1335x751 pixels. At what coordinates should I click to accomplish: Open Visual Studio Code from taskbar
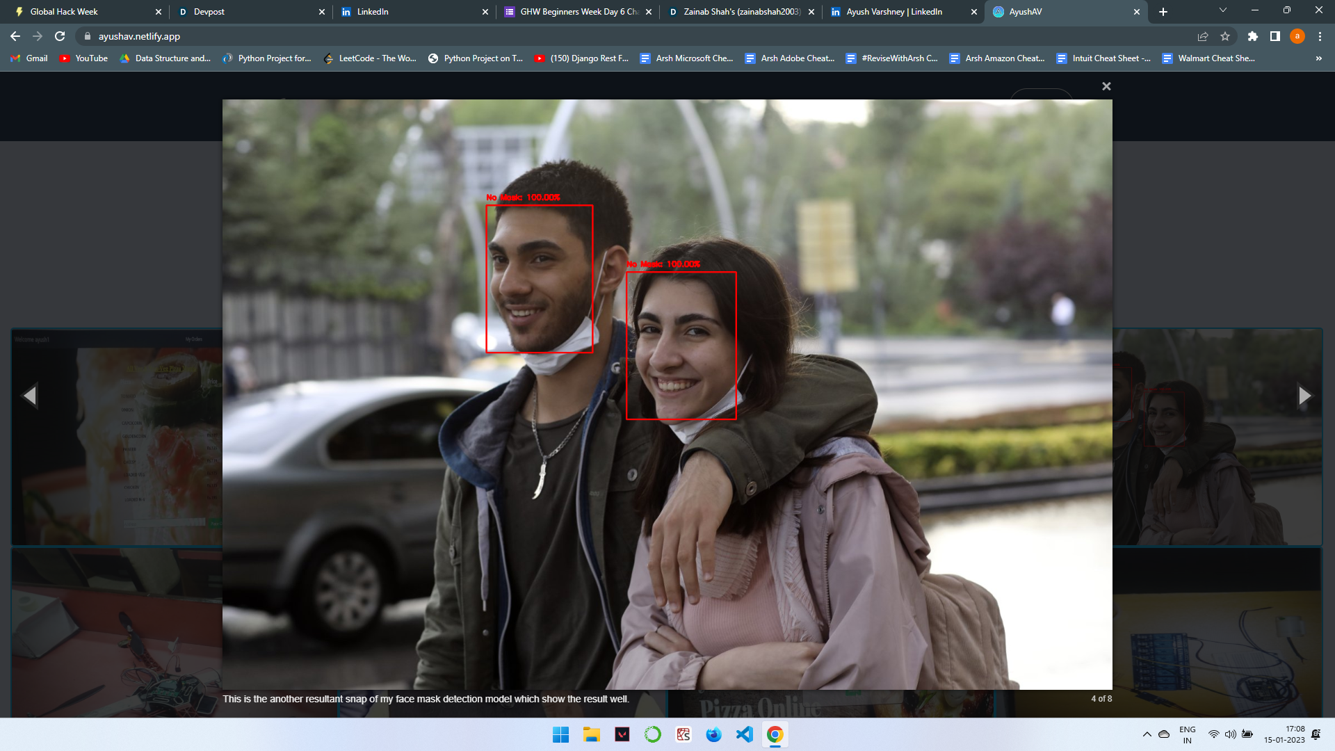(744, 734)
